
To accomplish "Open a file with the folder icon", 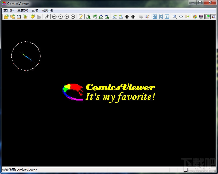I will pos(6,17).
